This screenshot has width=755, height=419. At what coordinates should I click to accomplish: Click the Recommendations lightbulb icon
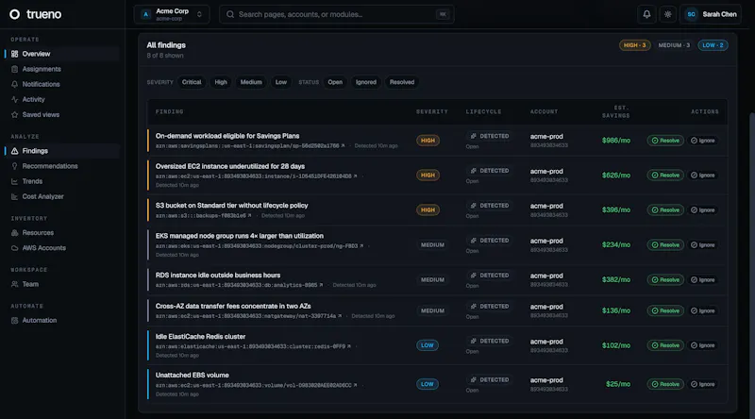[14, 166]
